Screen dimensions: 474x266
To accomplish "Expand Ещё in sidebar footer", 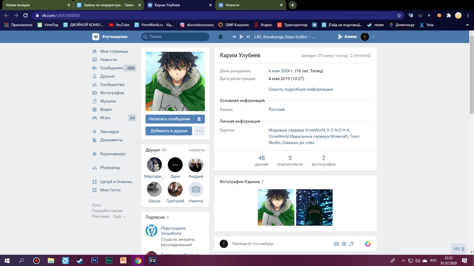I will (119, 216).
